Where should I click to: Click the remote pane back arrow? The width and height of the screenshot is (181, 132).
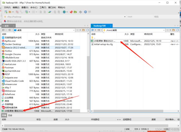click(x=92, y=30)
